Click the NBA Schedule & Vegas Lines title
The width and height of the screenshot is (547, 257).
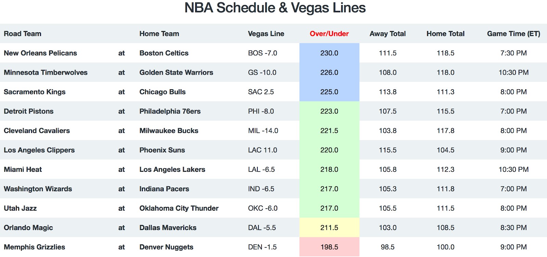(x=275, y=8)
